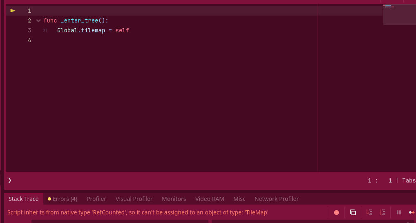Screen dimensions: 416x223
Task: Click the Continue execution arrow icon
Action: coord(412,212)
